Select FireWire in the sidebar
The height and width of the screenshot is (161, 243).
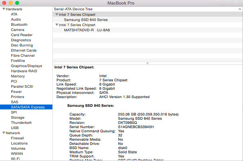(18, 61)
